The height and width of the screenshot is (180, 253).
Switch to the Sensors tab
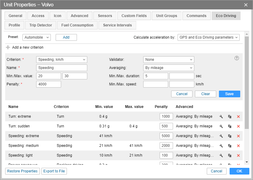coord(105,16)
